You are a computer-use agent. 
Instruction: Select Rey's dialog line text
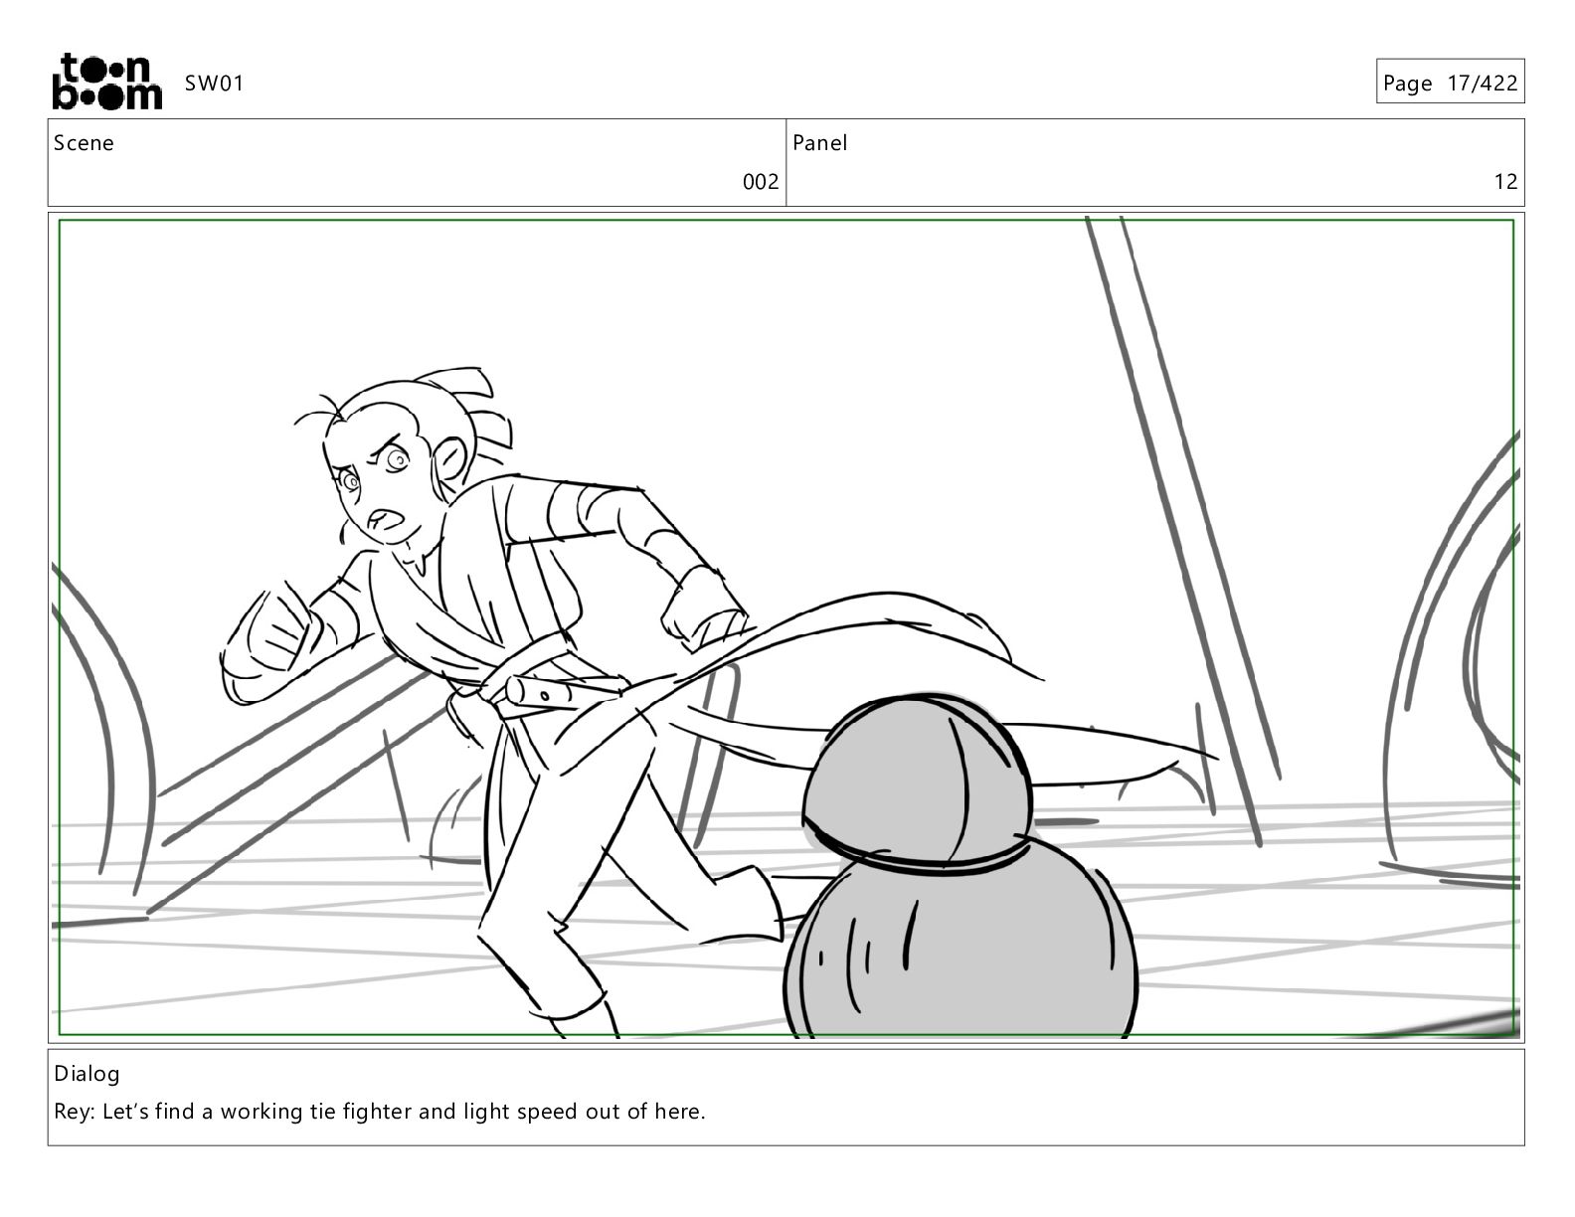coord(380,1112)
